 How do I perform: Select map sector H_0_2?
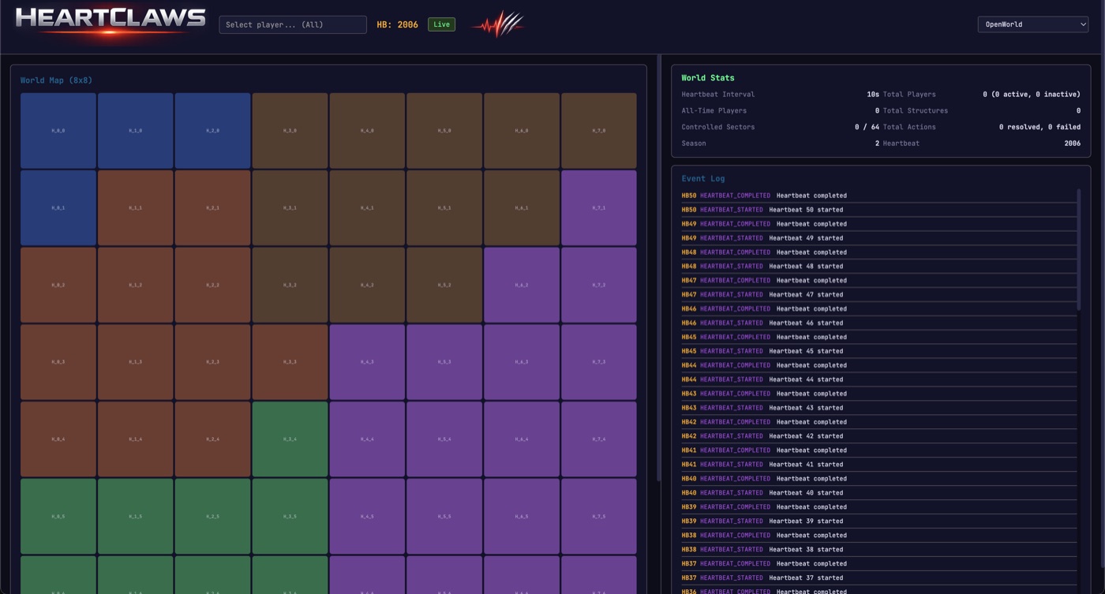58,285
